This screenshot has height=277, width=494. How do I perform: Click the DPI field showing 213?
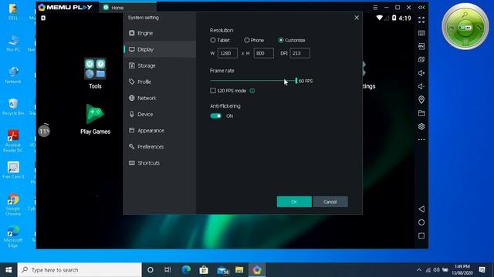point(299,53)
